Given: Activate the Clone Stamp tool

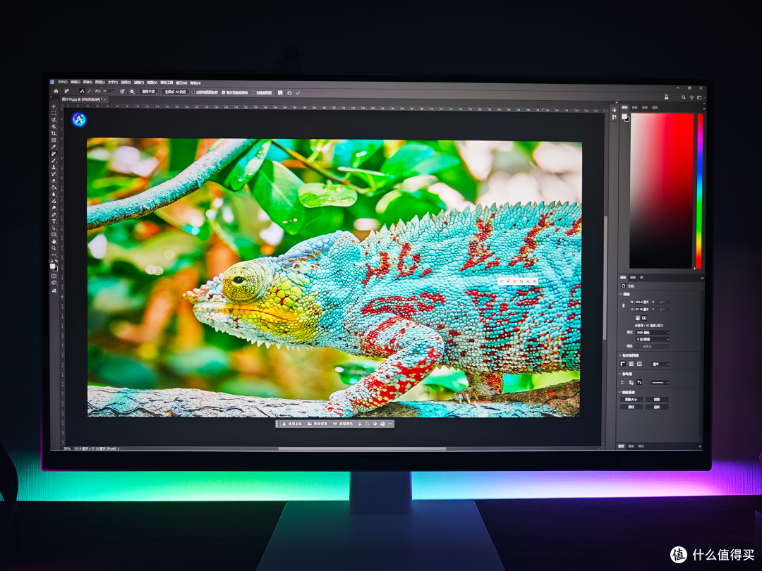Looking at the screenshot, I should [54, 167].
